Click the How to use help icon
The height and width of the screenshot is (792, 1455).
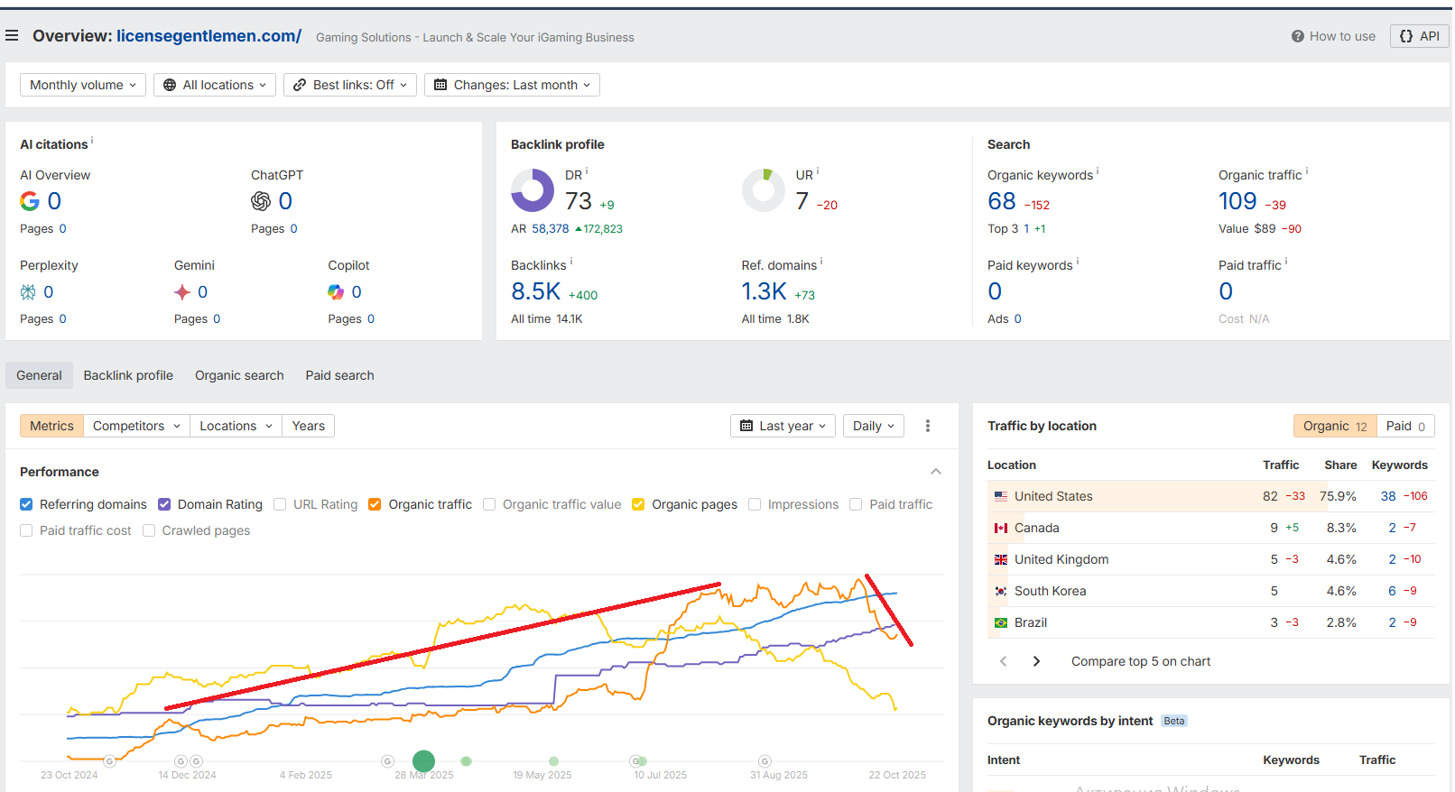pos(1297,36)
